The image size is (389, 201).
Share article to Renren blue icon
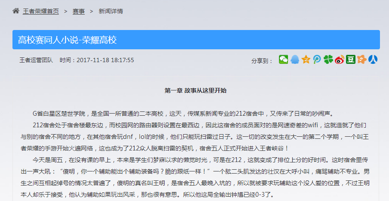[x=373, y=60]
